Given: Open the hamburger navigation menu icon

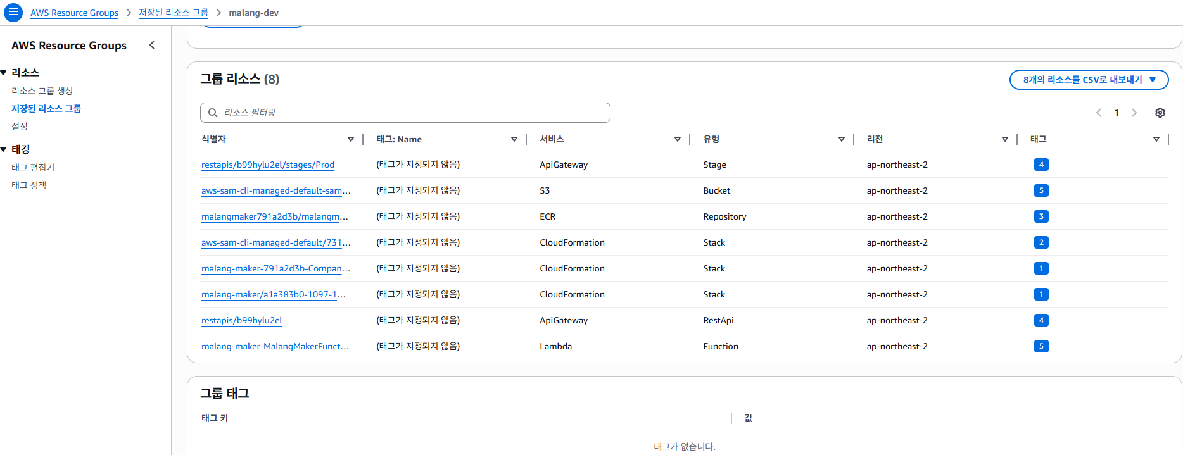Looking at the screenshot, I should [x=13, y=12].
